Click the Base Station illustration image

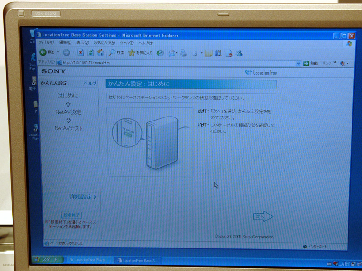tap(150, 142)
